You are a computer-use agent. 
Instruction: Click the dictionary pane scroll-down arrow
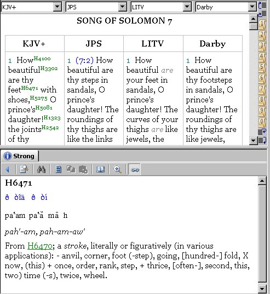pos(262,289)
